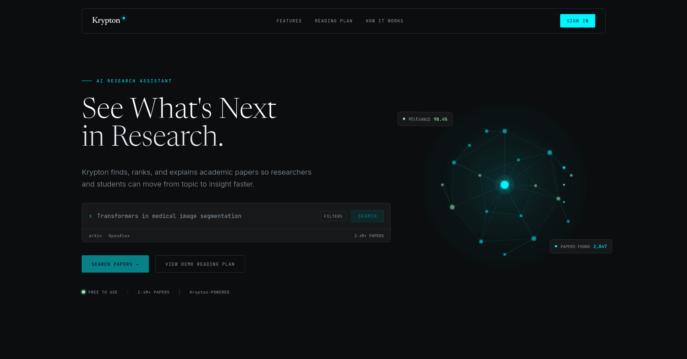
Task: Click the Krypton-Powered text
Action: (210, 292)
